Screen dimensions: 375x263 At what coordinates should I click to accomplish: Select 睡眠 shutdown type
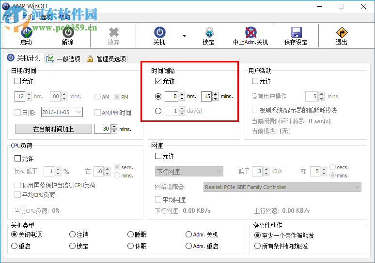130,234
